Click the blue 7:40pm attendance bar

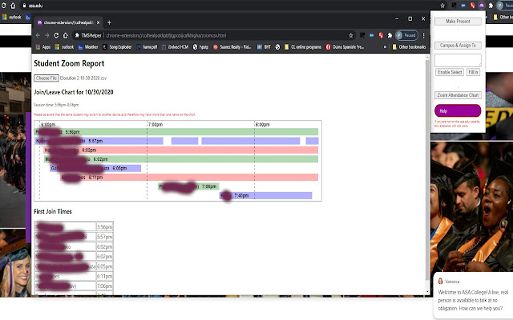point(265,195)
